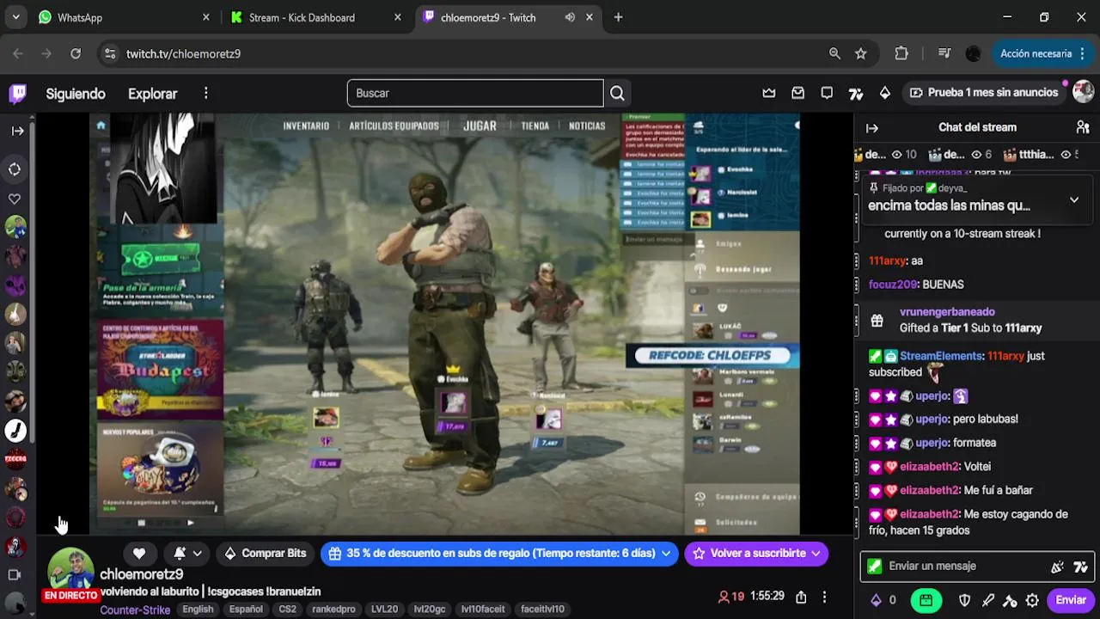The image size is (1100, 619).
Task: Click the search magnifier button
Action: (x=617, y=93)
